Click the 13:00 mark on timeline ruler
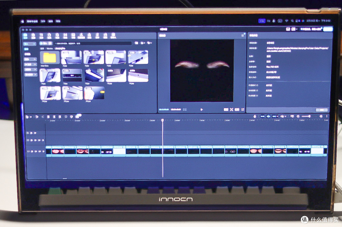Image resolution: width=342 pixels, height=227 pixels. [178, 120]
